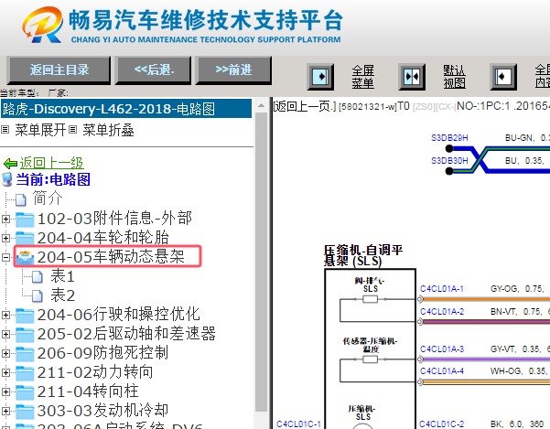
Task: Click connector label C4CL01C-1
Action: [298, 424]
